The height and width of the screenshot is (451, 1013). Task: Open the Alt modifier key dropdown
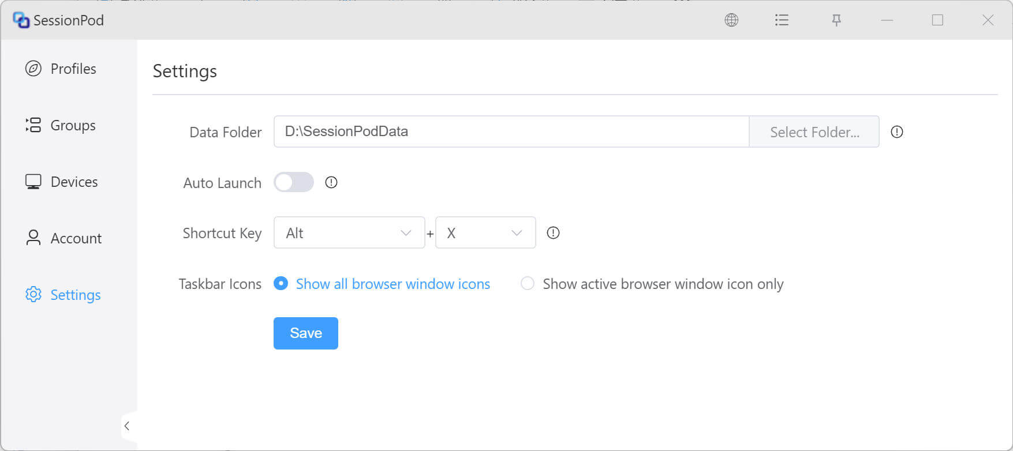349,233
